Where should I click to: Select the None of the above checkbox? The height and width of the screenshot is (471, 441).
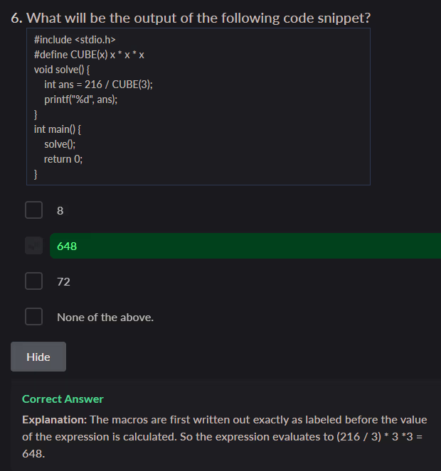point(33,317)
